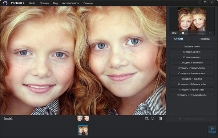Apply the Сгладить + Улыбка style
The image size is (218, 138).
click(x=192, y=79)
